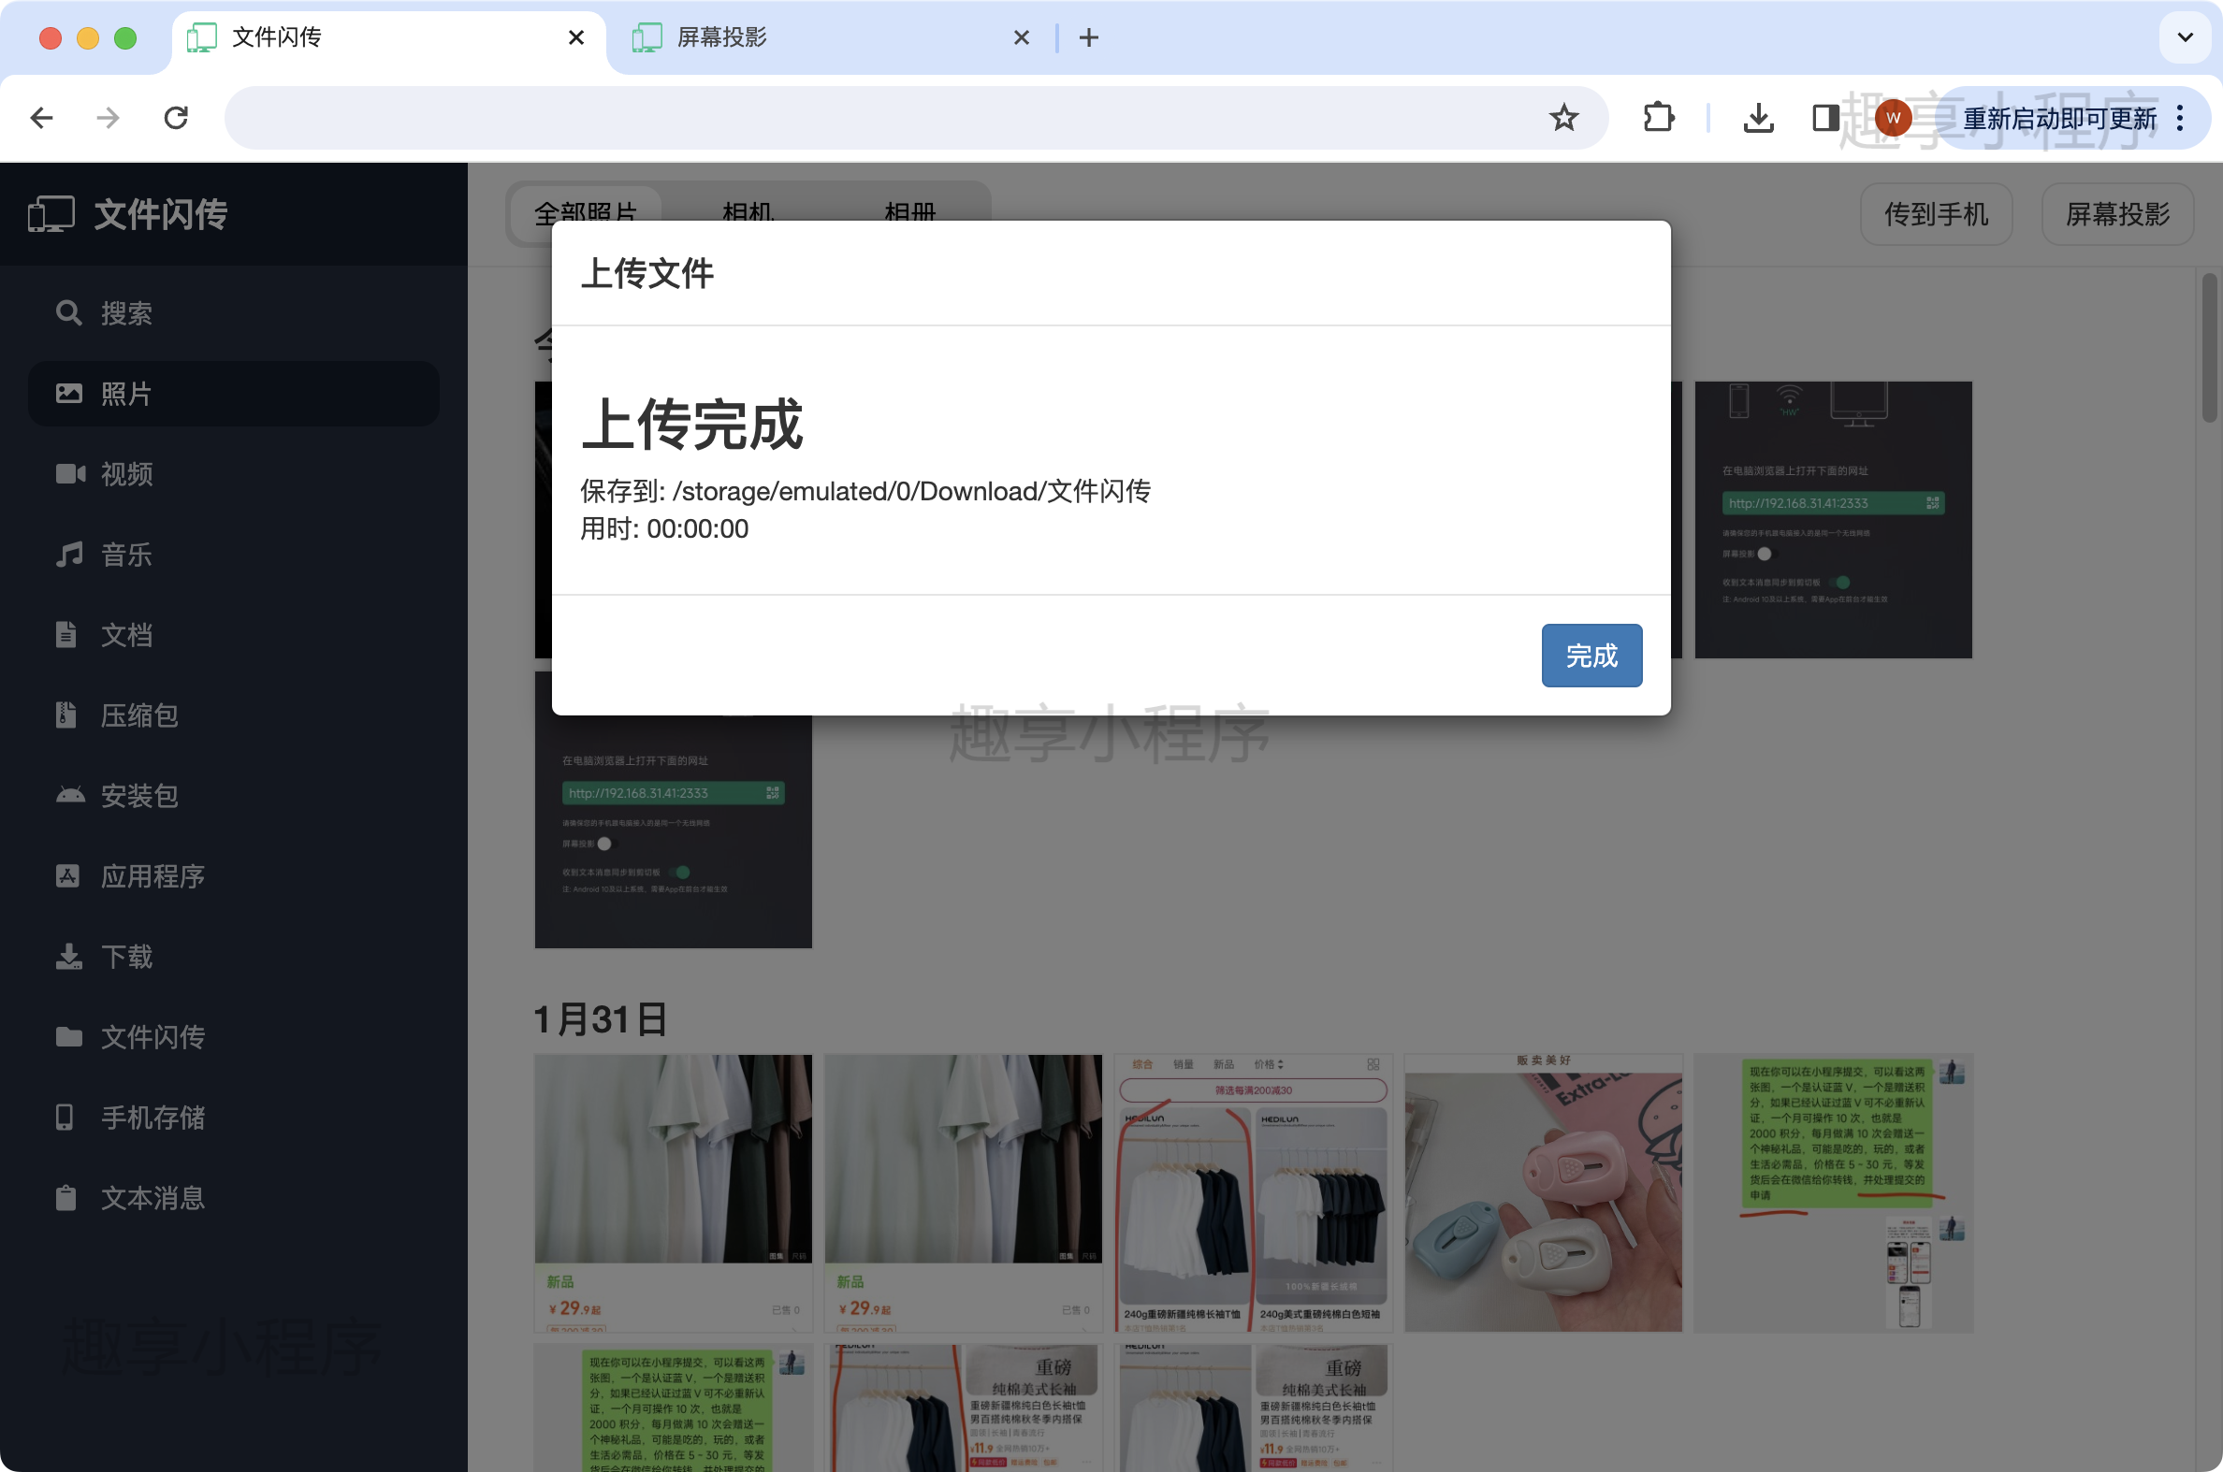Expand the tab search dropdown arrow
This screenshot has width=2223, height=1472.
tap(2185, 37)
